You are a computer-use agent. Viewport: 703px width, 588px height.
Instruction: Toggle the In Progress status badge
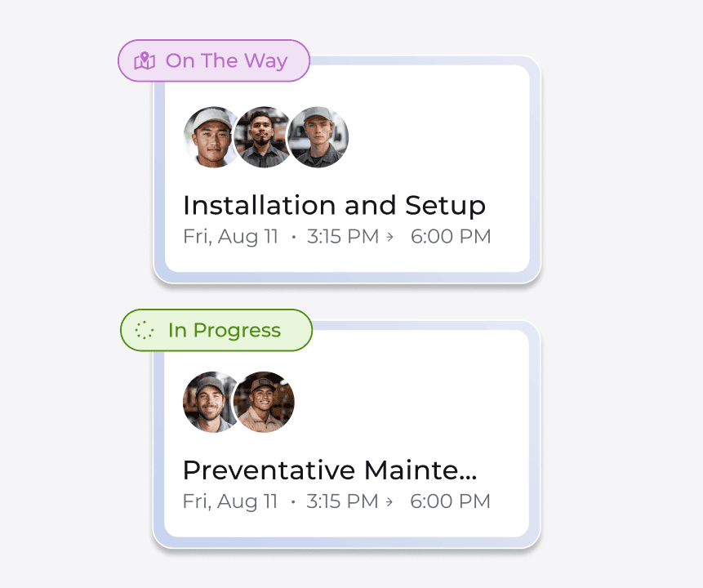(x=216, y=330)
